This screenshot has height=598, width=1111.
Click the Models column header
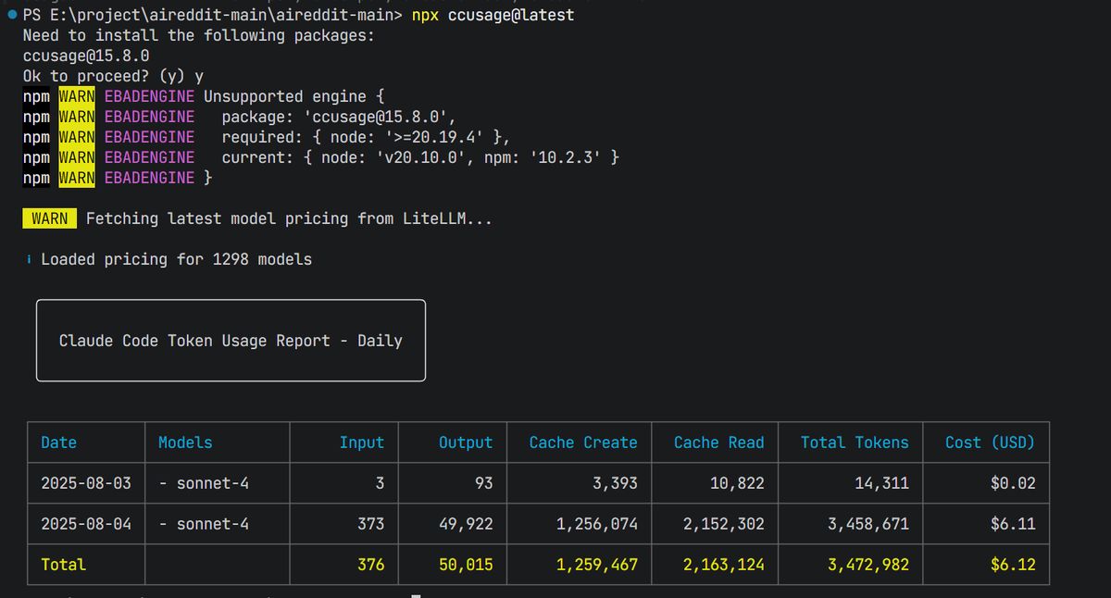click(185, 442)
